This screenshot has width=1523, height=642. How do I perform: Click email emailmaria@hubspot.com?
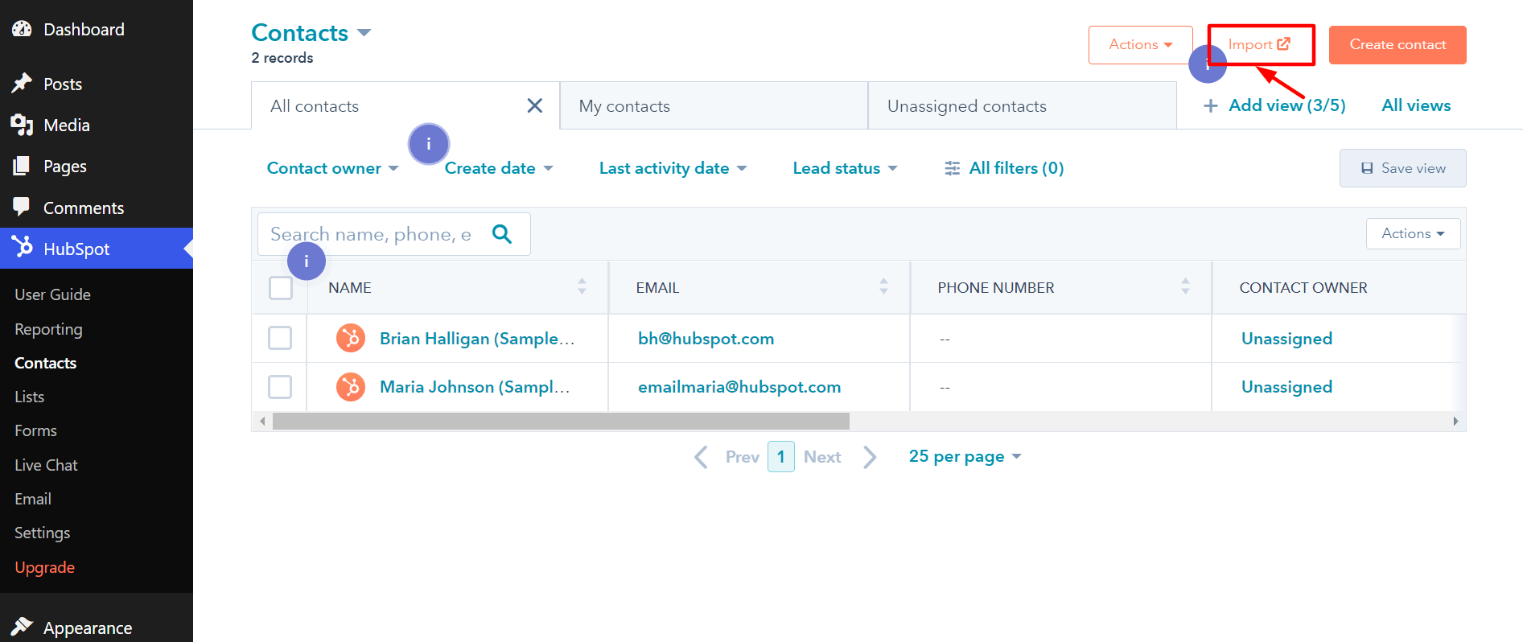(x=739, y=387)
